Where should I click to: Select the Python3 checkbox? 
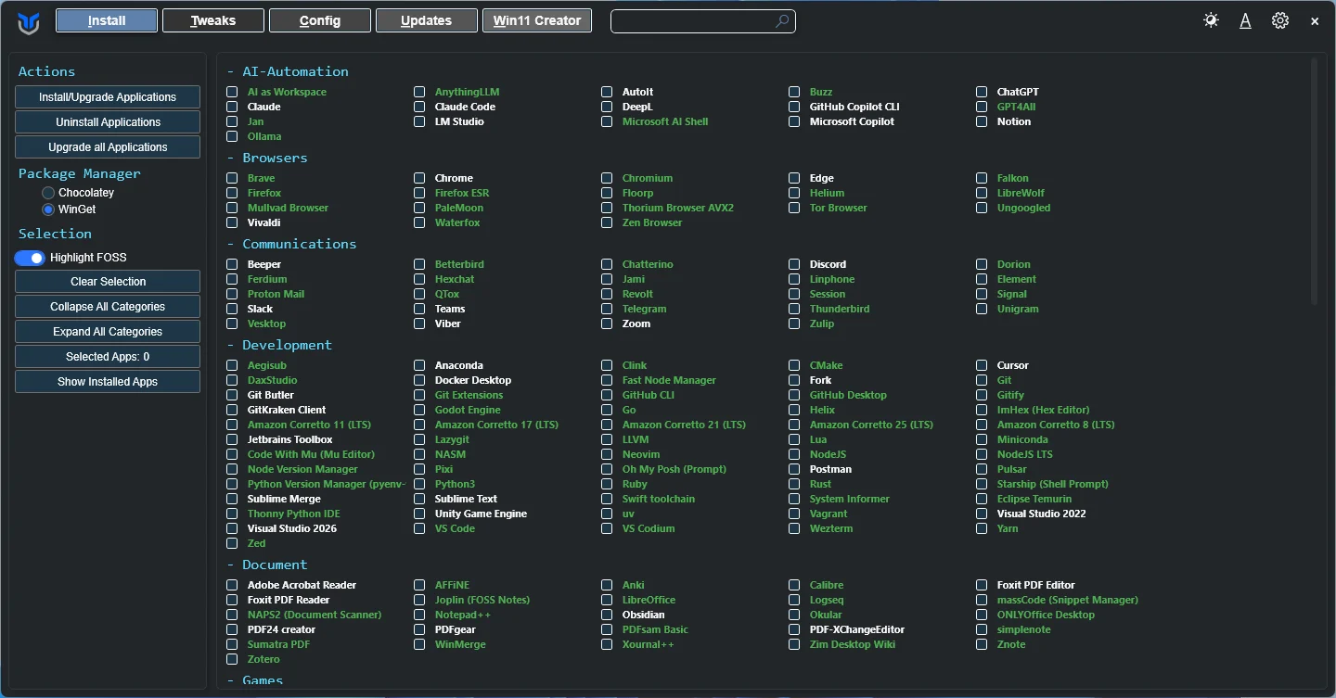(x=419, y=484)
